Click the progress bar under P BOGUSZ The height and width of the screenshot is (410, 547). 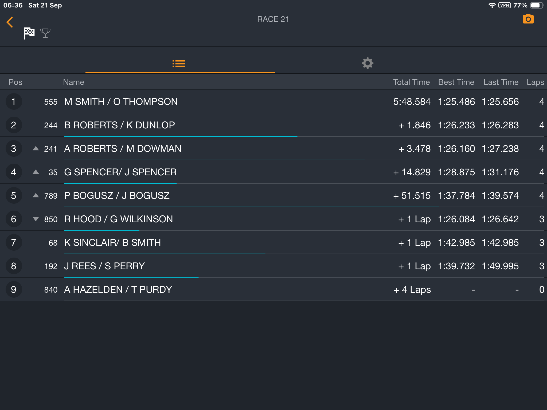coord(251,207)
